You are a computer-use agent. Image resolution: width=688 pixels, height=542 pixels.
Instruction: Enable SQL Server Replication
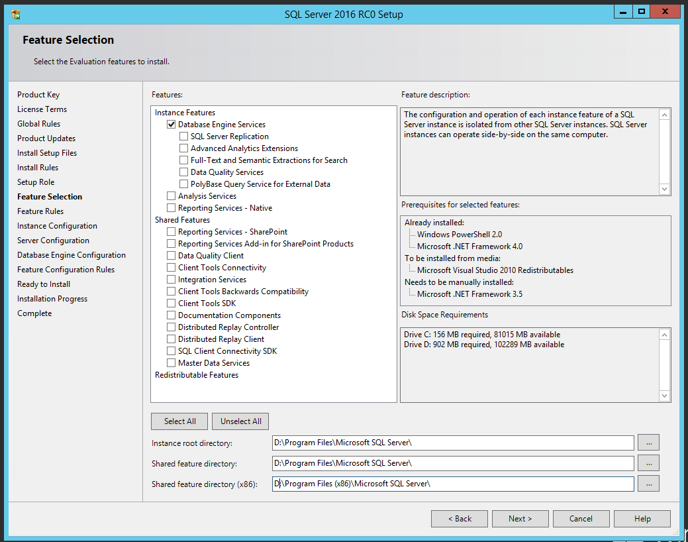(183, 136)
